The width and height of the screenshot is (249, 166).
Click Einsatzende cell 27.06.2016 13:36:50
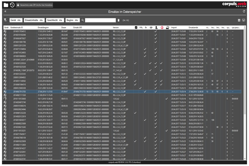(196, 92)
